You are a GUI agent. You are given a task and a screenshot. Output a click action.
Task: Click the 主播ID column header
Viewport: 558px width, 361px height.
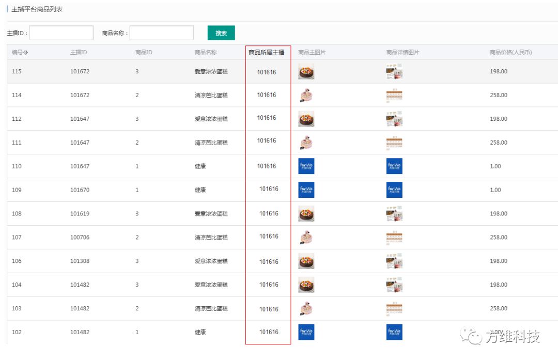(79, 52)
